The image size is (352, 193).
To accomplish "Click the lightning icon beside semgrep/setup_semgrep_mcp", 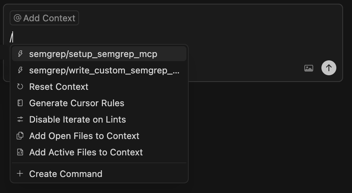I will [21, 54].
